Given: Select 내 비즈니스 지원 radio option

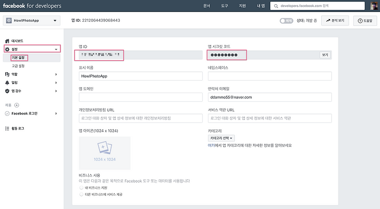Looking at the screenshot, I should (81, 188).
